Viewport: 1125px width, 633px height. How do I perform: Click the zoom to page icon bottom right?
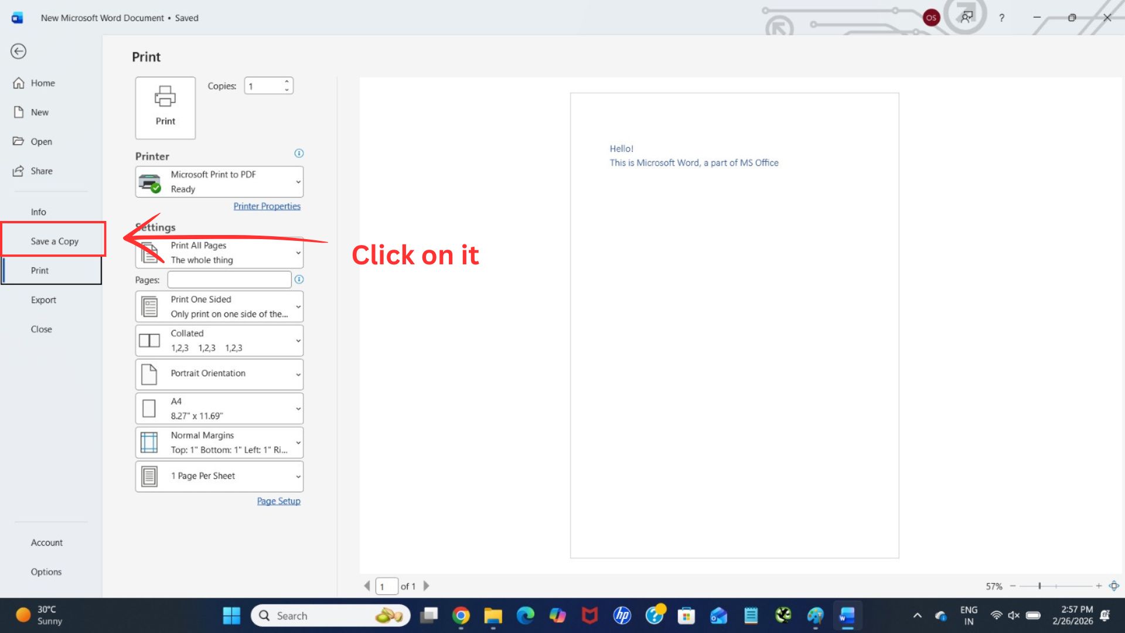pyautogui.click(x=1113, y=586)
